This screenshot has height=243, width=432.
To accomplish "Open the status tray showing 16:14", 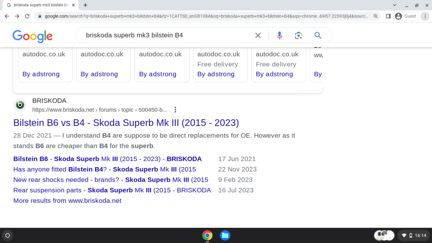I will pyautogui.click(x=414, y=235).
